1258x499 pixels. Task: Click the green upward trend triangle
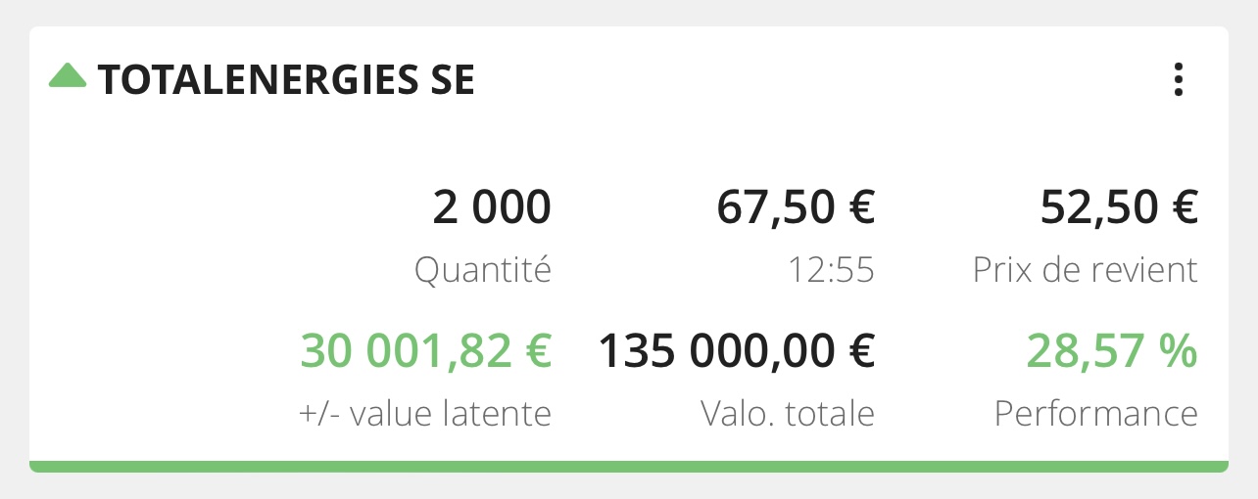pos(69,75)
